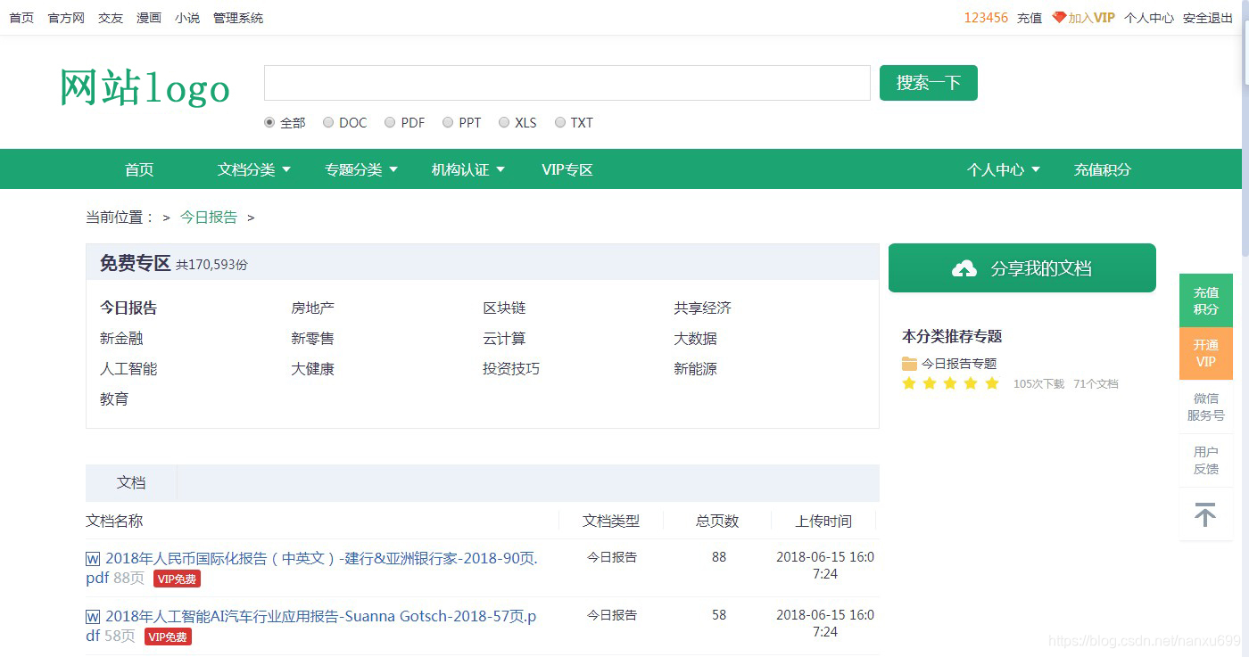This screenshot has width=1249, height=657.
Task: Open the 2018年人民币国际化报告 document
Action: click(x=312, y=568)
